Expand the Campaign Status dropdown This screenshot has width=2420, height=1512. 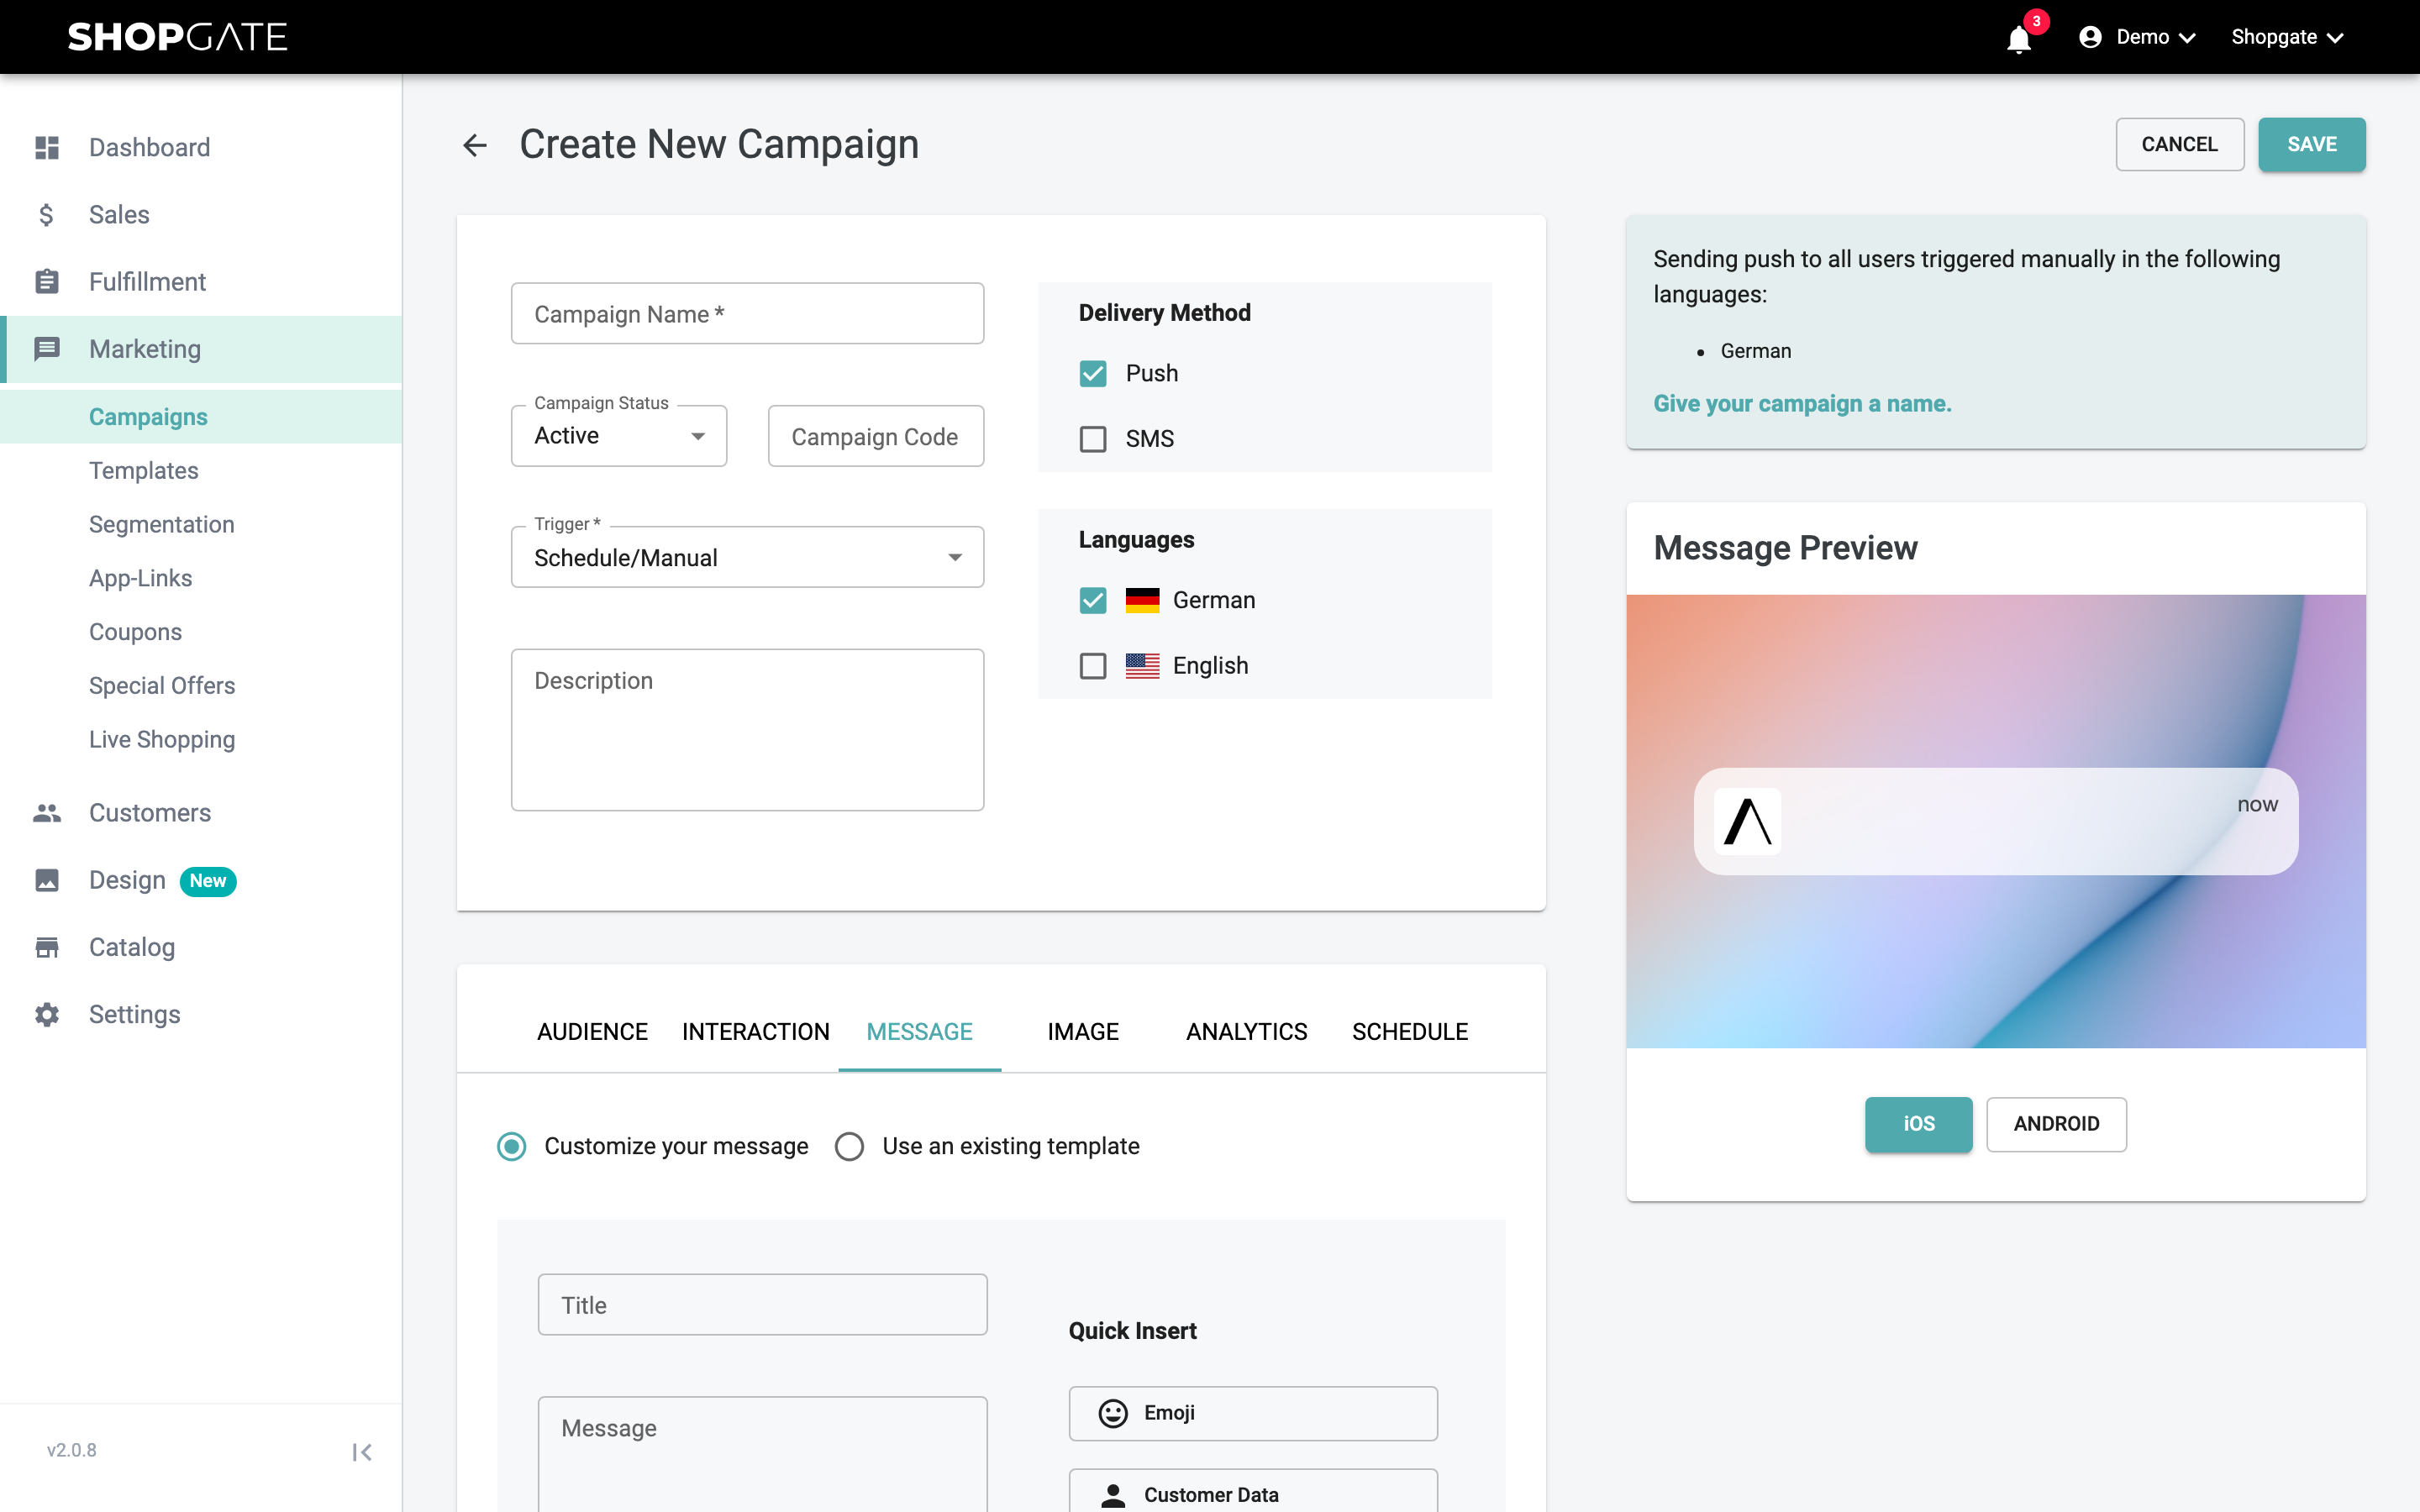click(619, 435)
